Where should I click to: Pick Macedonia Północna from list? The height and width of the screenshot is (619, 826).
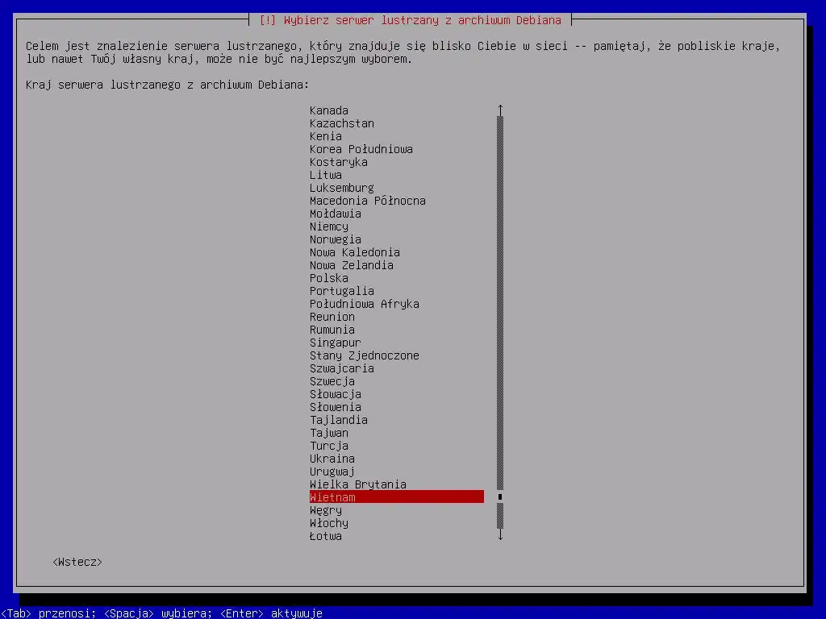(x=397, y=201)
